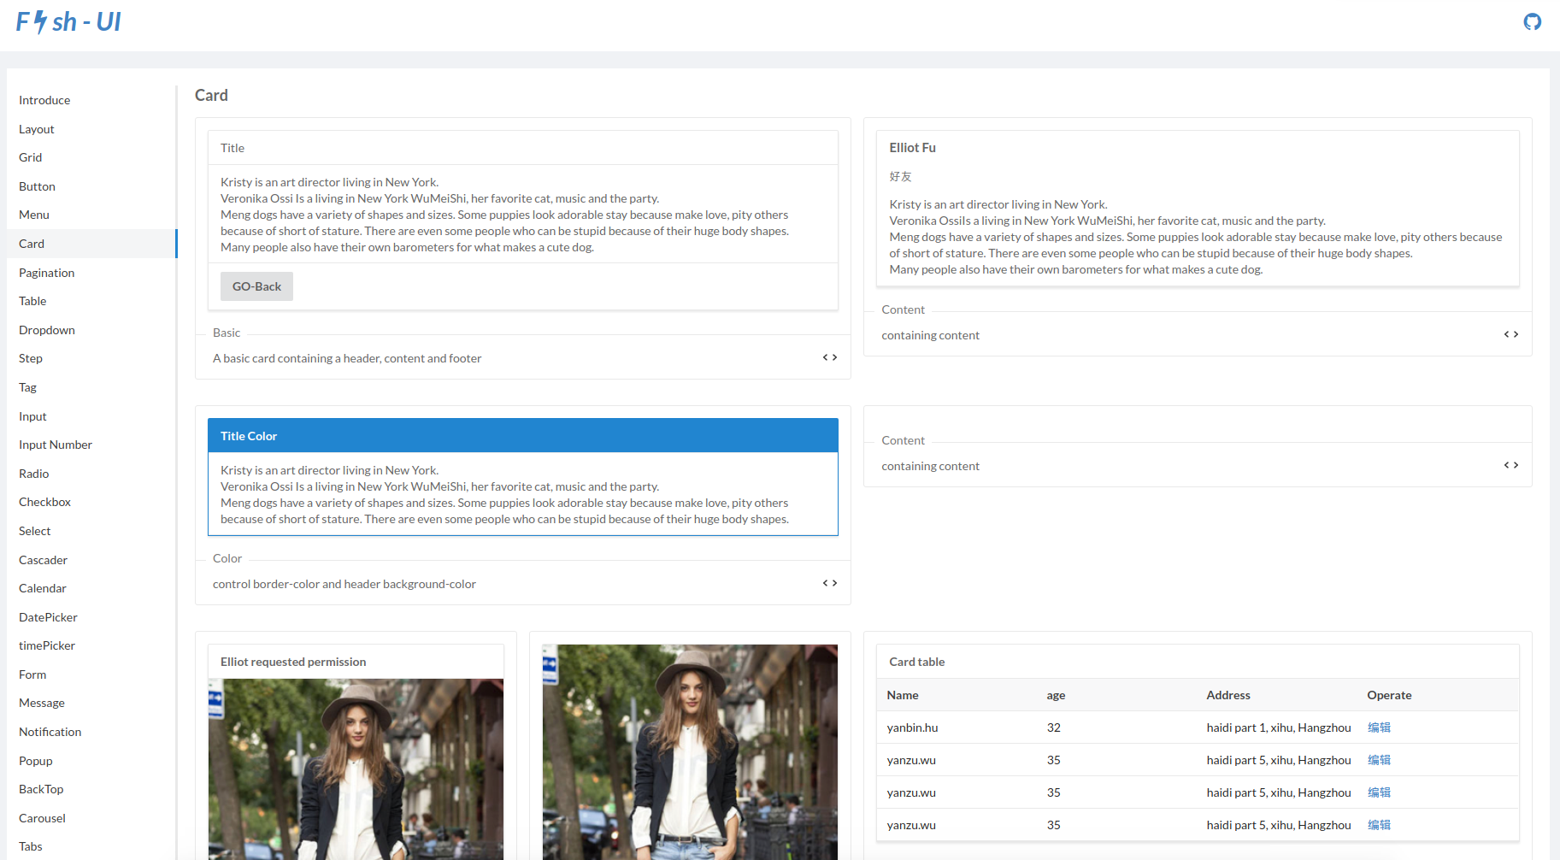Click photo under Elliot requested permission

356,769
